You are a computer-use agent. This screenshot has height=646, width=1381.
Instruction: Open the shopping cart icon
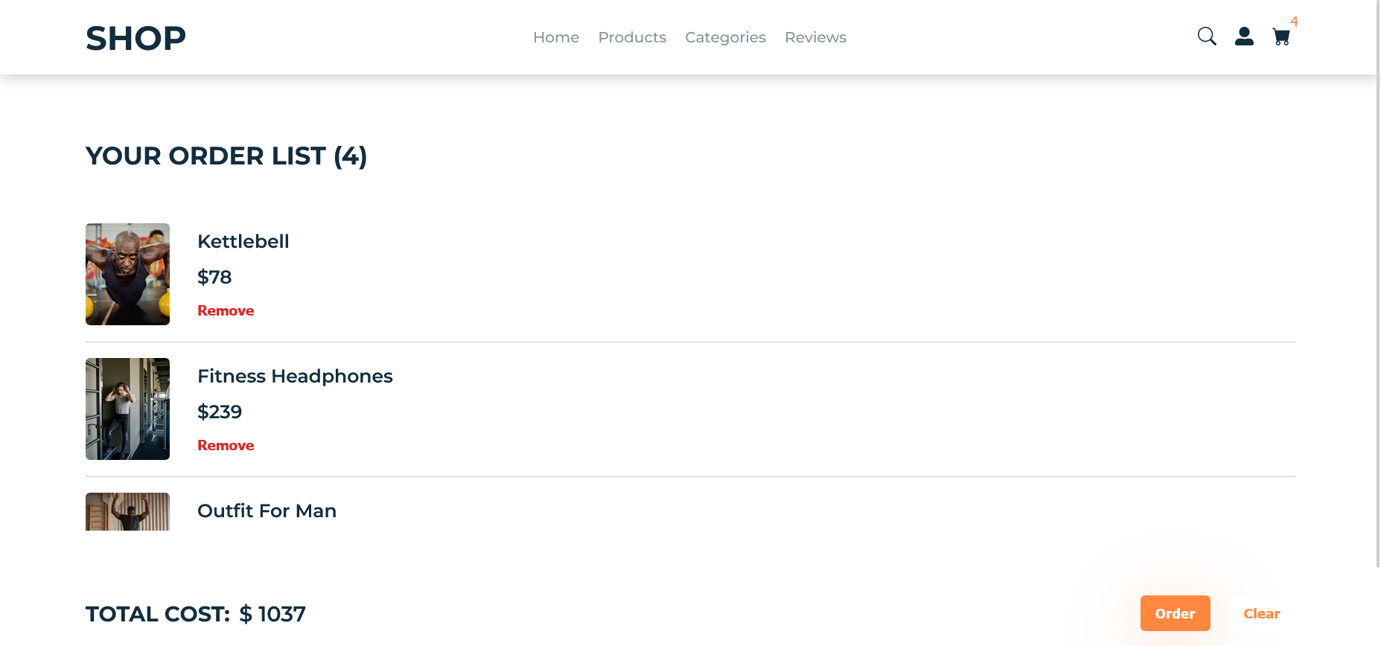tap(1281, 37)
